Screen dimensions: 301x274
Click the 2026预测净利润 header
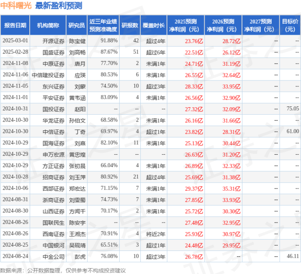pos(223,26)
